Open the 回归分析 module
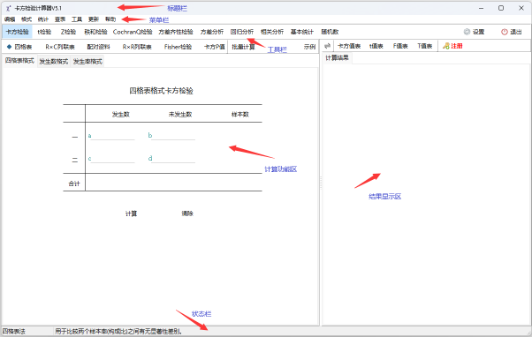 242,32
